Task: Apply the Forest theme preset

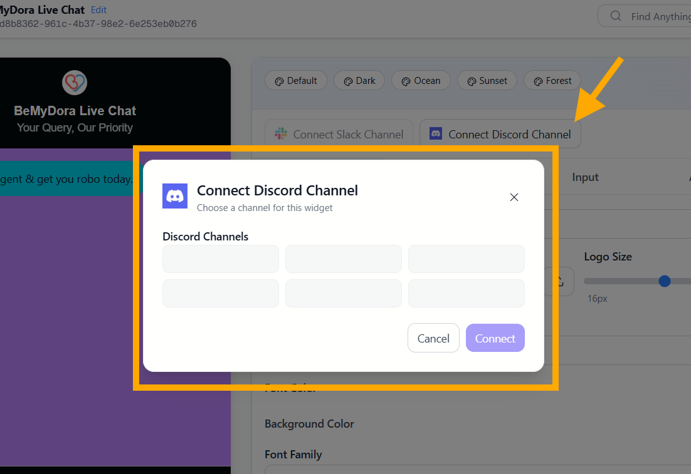Action: (x=552, y=81)
